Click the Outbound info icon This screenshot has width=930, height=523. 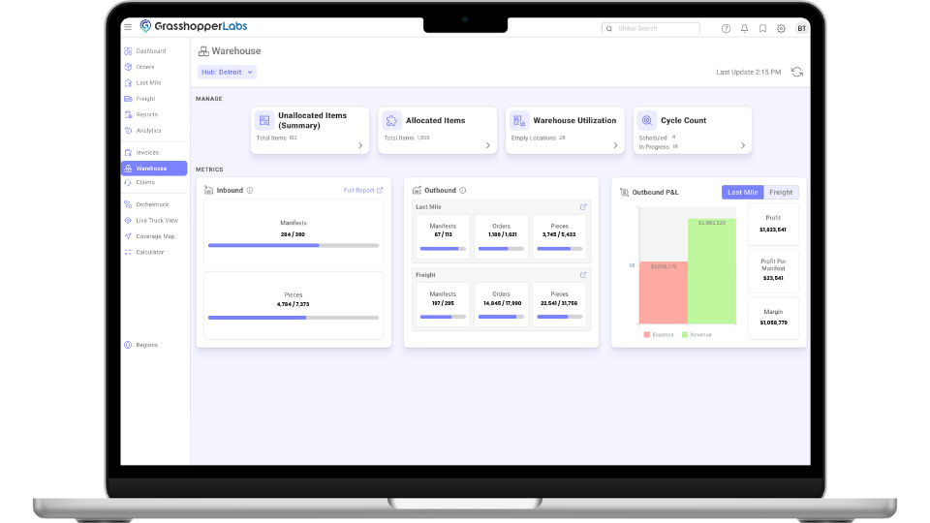pos(463,191)
